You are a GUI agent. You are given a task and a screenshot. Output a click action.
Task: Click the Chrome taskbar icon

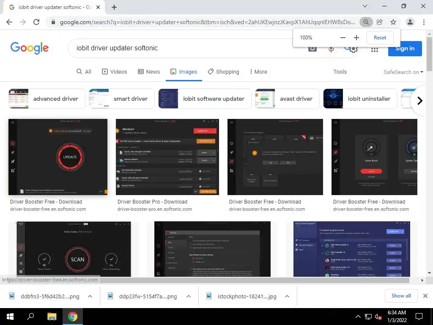pos(73,317)
